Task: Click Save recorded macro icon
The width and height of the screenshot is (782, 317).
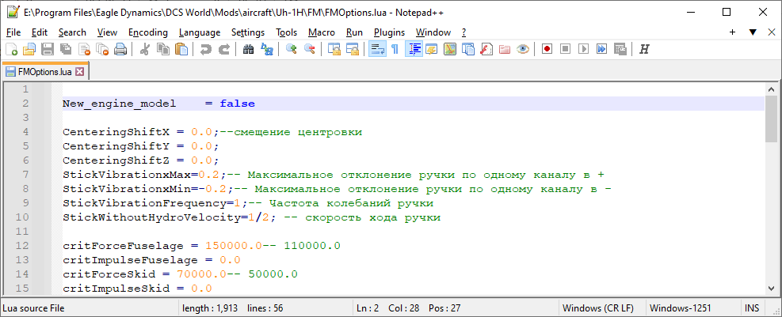Action: (x=620, y=49)
